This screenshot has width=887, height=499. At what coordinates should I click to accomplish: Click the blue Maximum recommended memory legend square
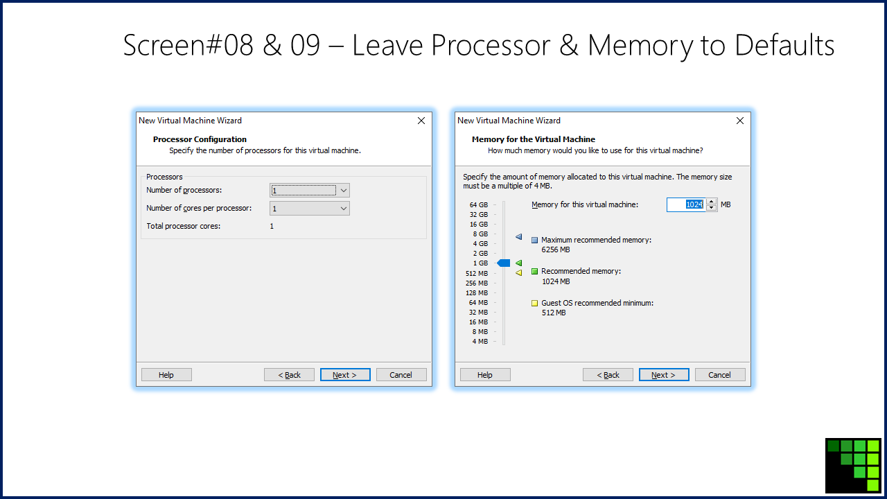coord(534,240)
